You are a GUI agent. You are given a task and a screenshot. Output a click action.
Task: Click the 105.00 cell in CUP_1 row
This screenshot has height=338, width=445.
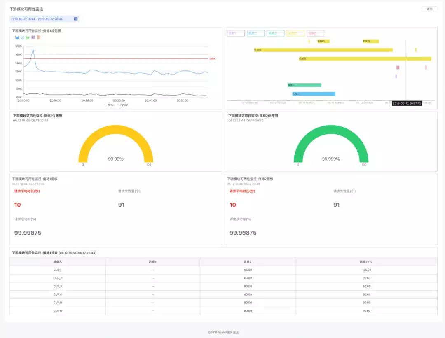click(x=367, y=270)
